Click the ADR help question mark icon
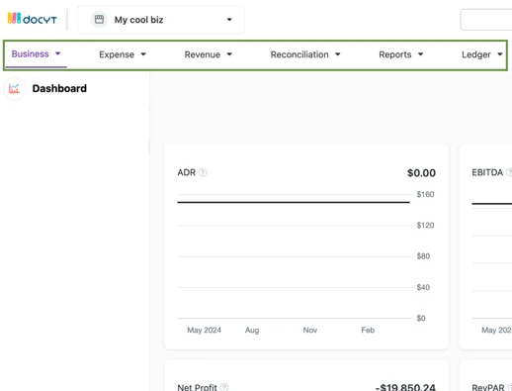Viewport: 512px width, 391px height. point(203,172)
